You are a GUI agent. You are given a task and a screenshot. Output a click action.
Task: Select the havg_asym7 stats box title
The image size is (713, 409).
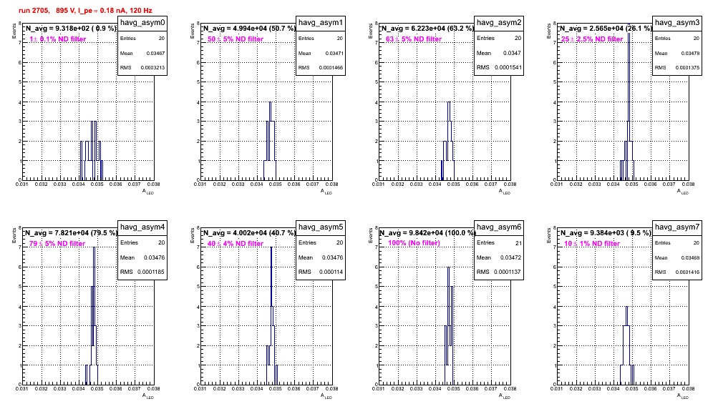click(x=677, y=227)
